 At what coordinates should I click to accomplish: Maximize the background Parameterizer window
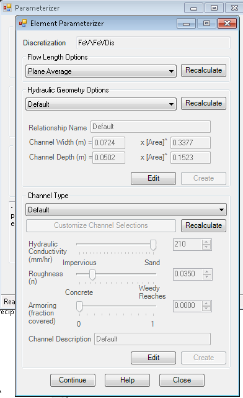click(x=214, y=8)
